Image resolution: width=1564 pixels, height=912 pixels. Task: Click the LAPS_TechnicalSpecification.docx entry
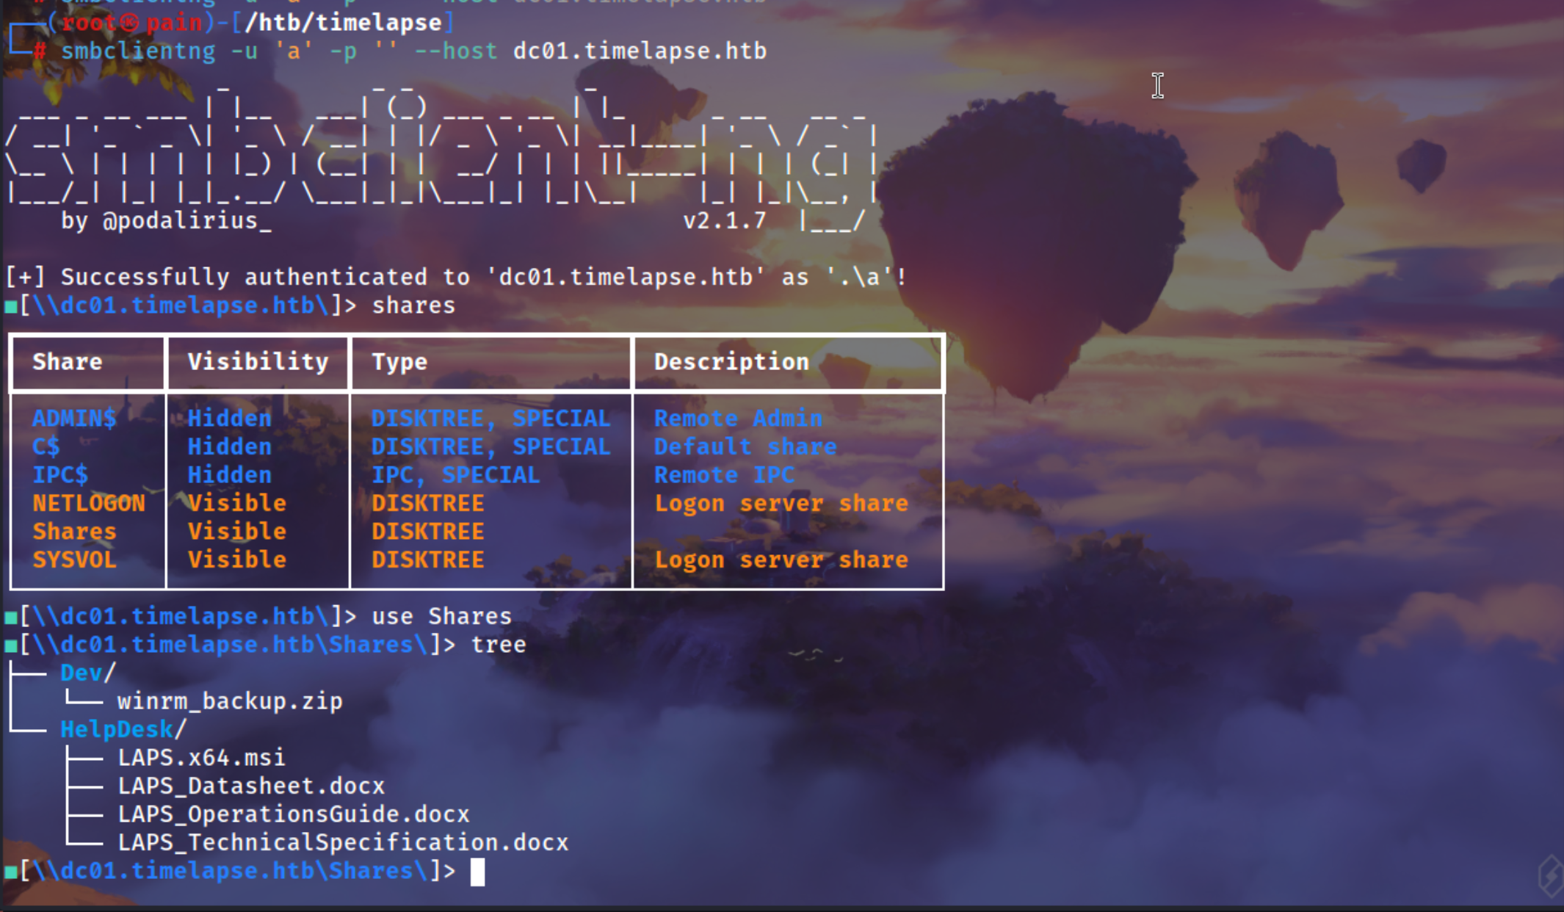point(343,842)
